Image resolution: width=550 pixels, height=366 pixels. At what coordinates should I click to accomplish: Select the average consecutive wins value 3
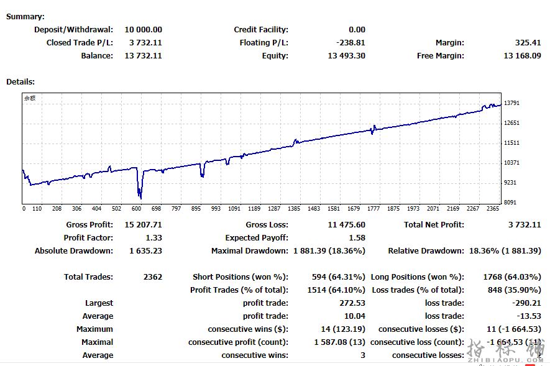tap(363, 355)
